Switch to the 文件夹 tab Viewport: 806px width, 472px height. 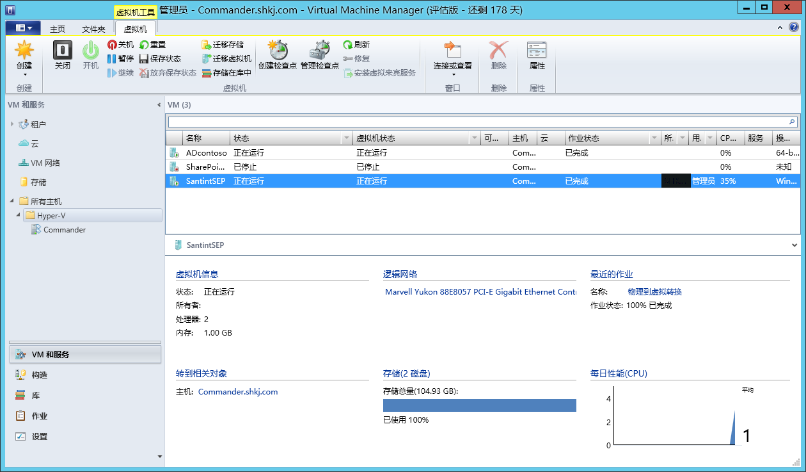coord(93,29)
